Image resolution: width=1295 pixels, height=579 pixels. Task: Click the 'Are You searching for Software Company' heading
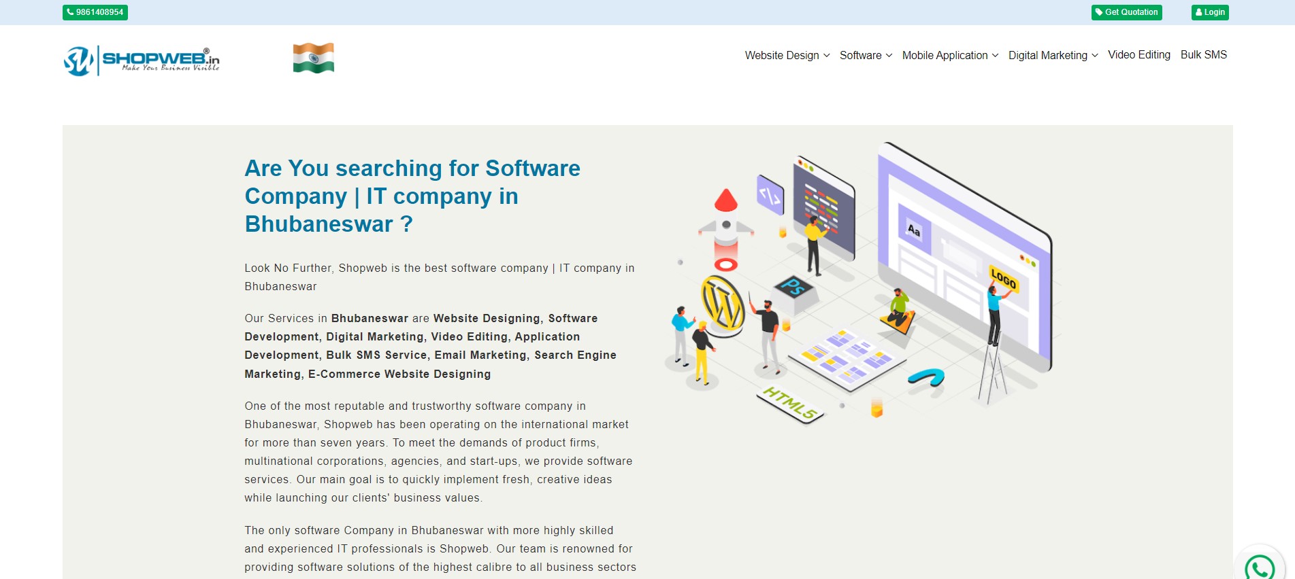pos(412,196)
